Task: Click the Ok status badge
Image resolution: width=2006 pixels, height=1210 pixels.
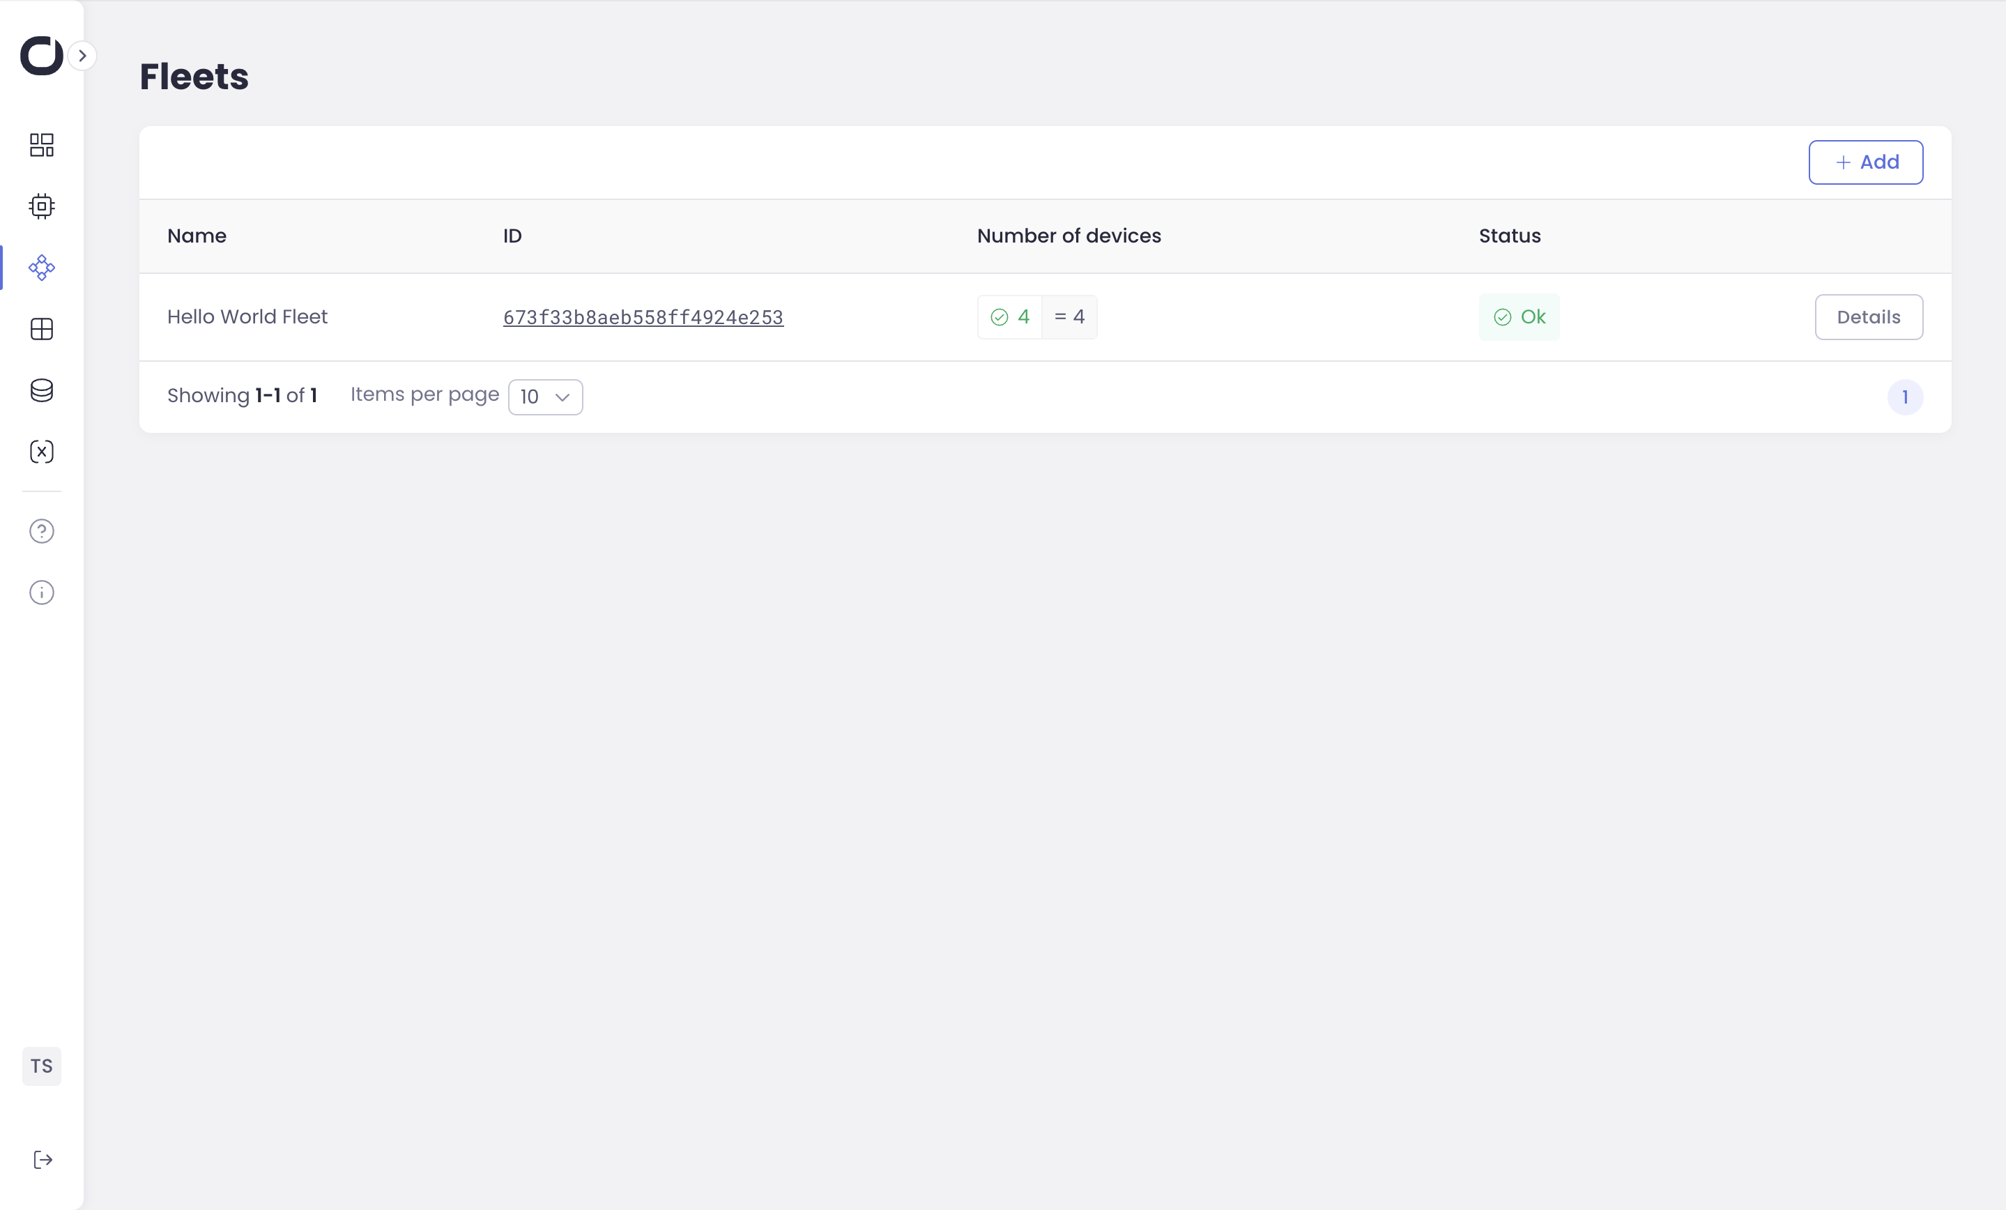Action: click(1518, 316)
